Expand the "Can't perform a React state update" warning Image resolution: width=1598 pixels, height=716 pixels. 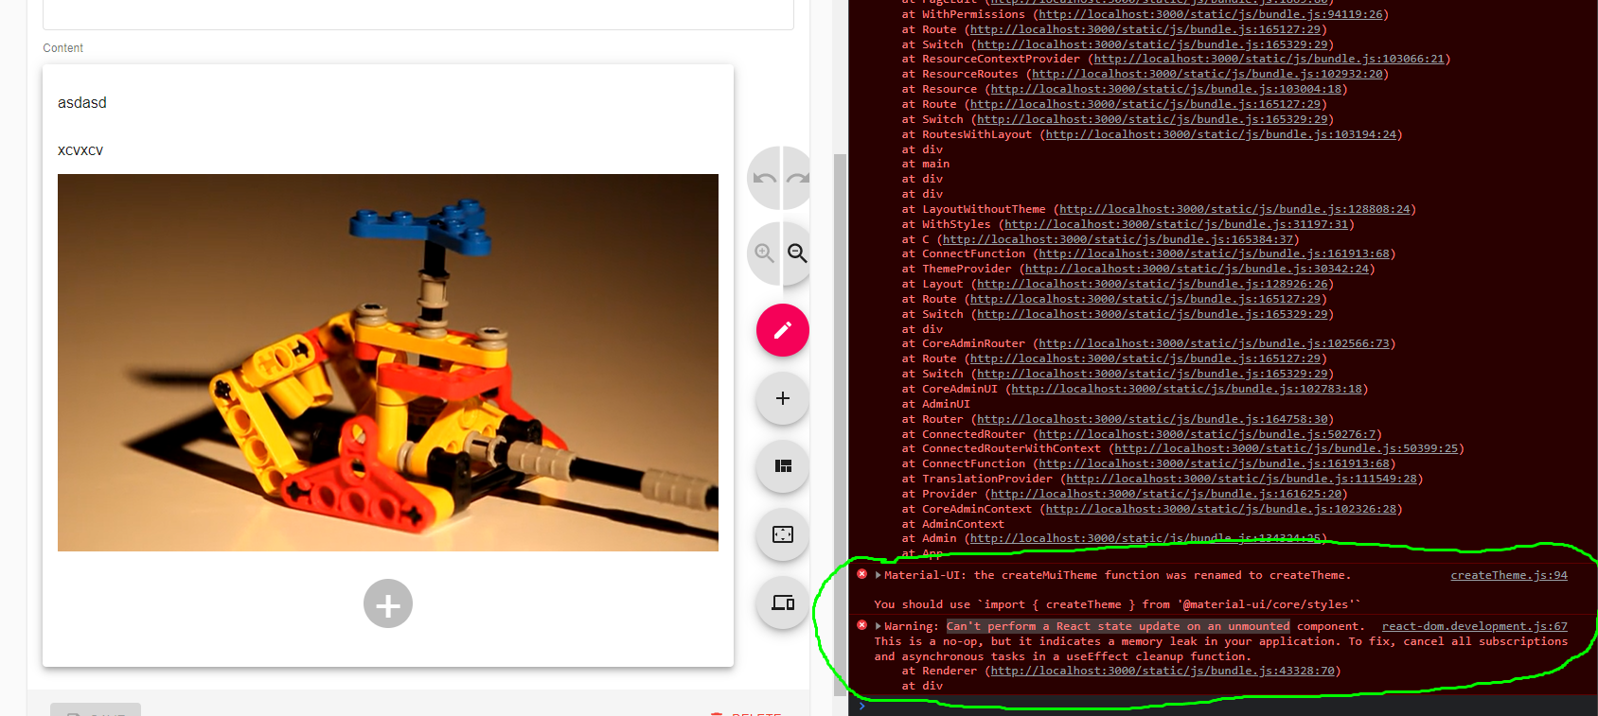point(879,626)
